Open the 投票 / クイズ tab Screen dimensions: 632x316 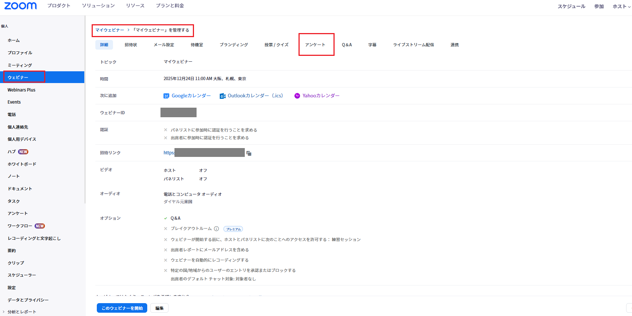[x=276, y=45]
